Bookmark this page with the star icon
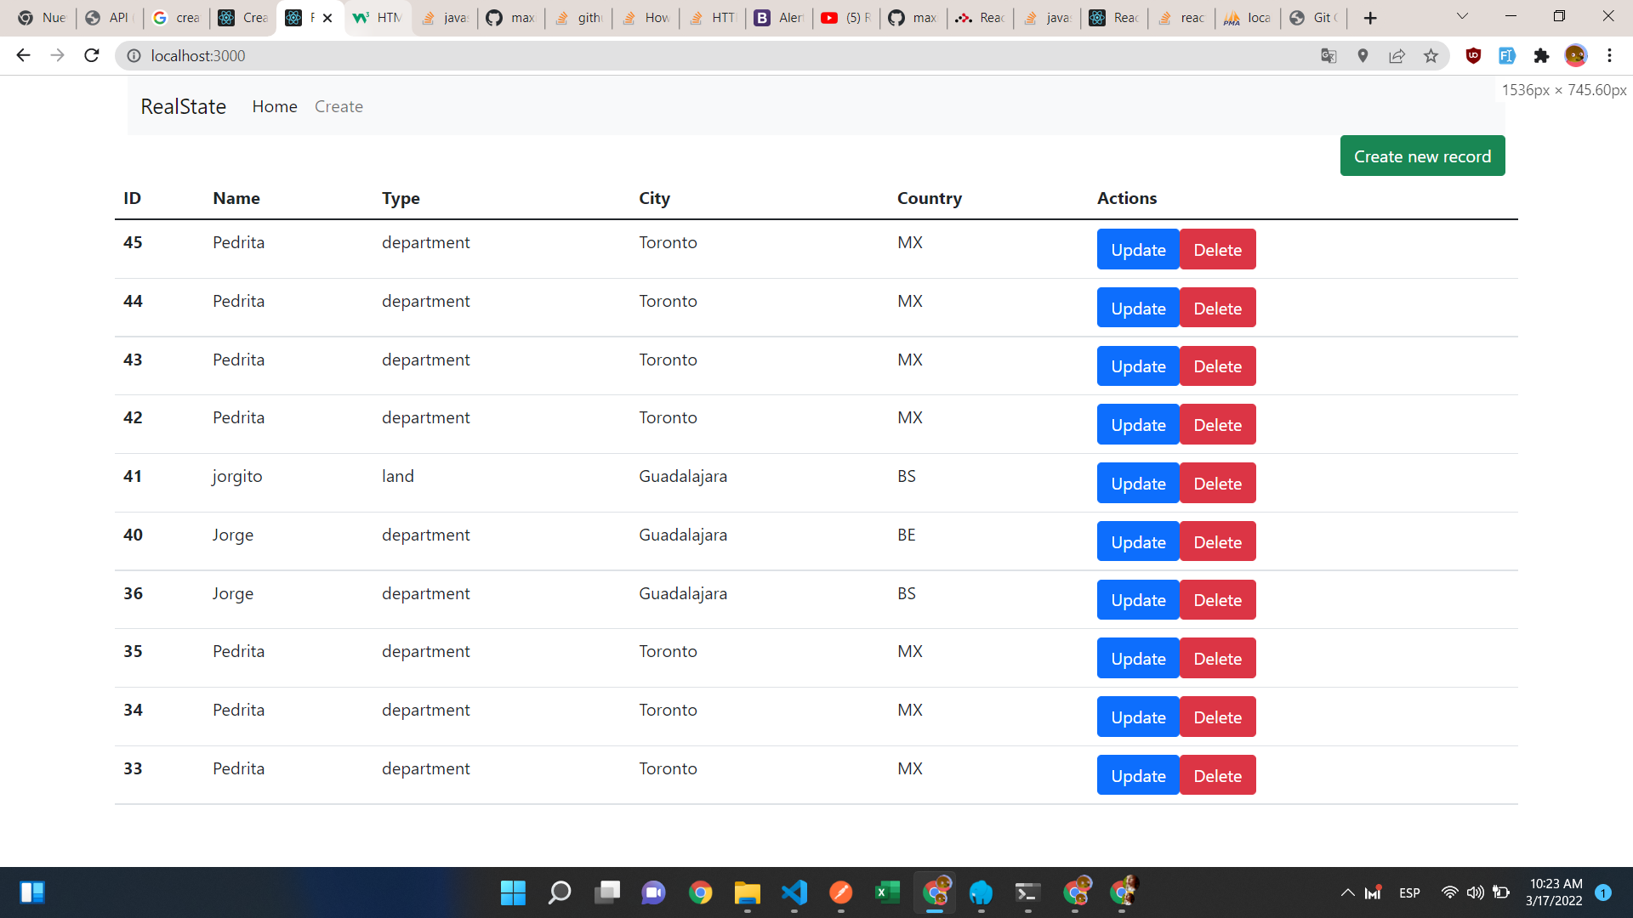 pyautogui.click(x=1431, y=55)
